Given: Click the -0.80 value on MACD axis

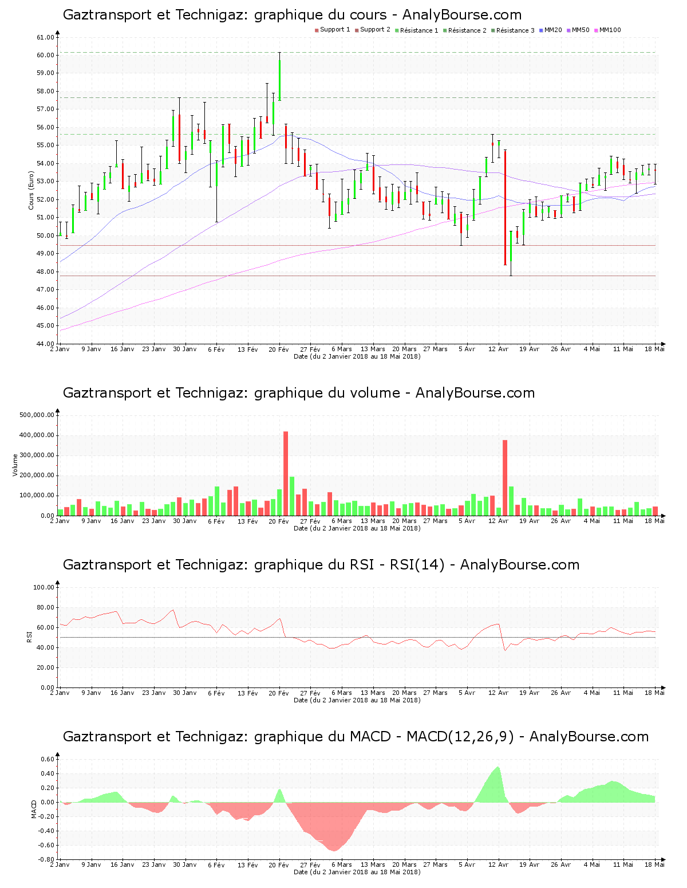Looking at the screenshot, I should click(46, 859).
